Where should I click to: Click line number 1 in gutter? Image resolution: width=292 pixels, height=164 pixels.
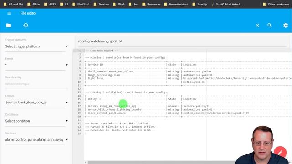click(80, 51)
